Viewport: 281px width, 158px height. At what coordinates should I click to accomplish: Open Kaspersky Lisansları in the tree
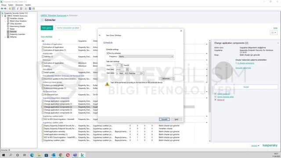point(18,34)
